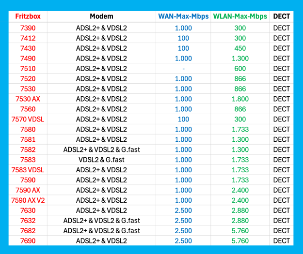
Task: Click WAN value 2.500 for 7632
Action: pyautogui.click(x=183, y=221)
